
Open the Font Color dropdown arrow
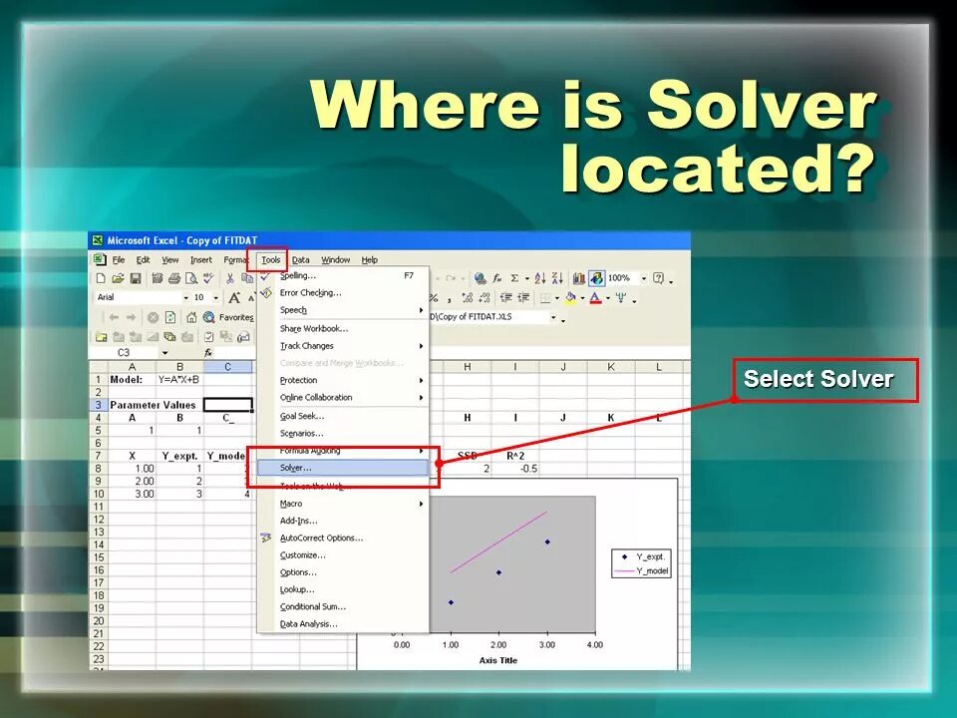click(608, 298)
